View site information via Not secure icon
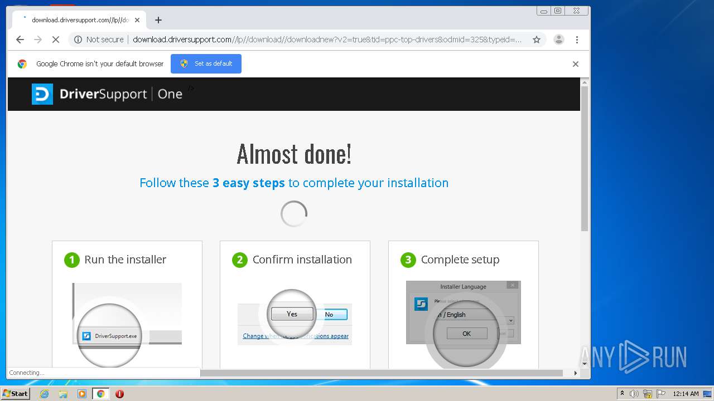The image size is (714, 401). coord(99,40)
